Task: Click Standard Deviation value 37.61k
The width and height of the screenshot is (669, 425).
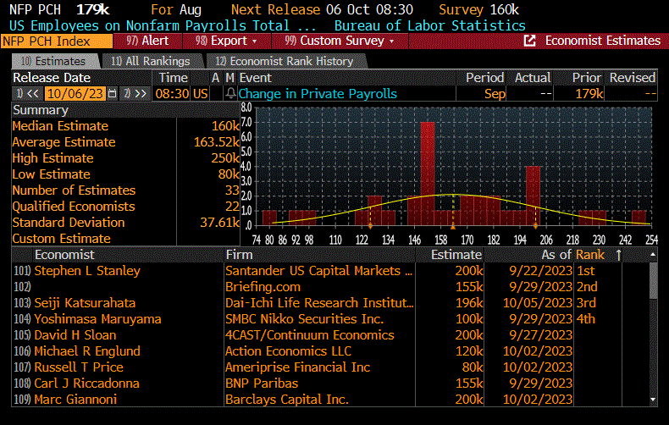Action: (219, 223)
